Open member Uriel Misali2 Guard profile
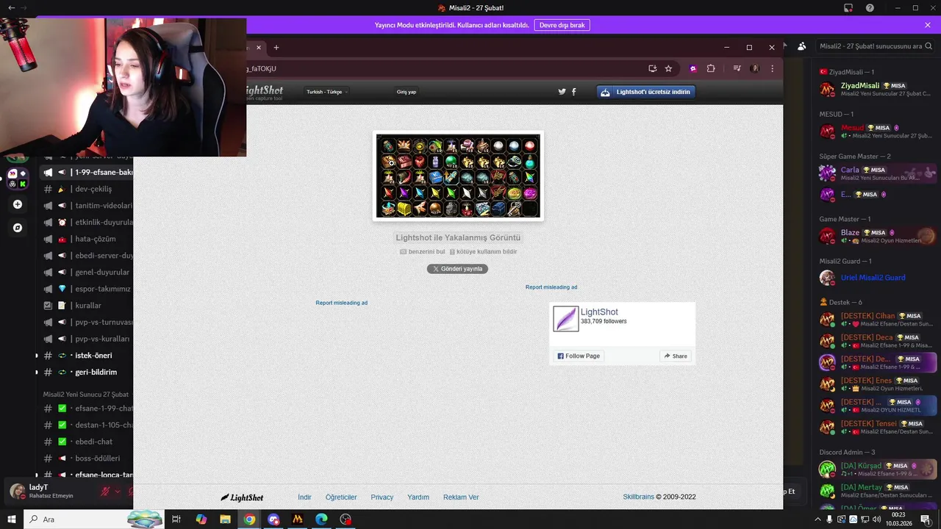This screenshot has height=529, width=941. [878, 278]
